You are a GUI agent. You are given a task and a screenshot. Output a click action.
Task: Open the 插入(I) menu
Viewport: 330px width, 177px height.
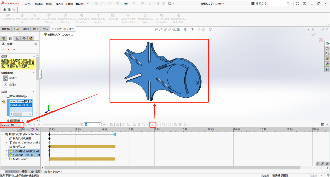(x=59, y=3)
